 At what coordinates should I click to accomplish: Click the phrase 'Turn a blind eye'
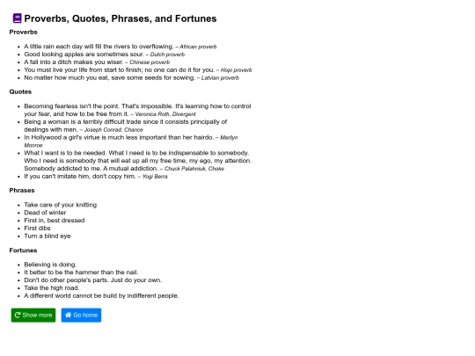47,236
